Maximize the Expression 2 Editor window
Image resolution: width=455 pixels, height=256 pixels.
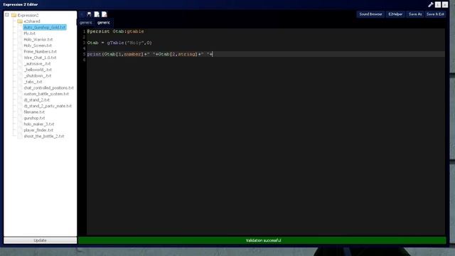(x=438, y=5)
